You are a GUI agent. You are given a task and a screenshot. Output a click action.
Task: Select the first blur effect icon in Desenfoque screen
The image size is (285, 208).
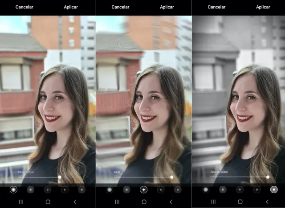(x=13, y=190)
